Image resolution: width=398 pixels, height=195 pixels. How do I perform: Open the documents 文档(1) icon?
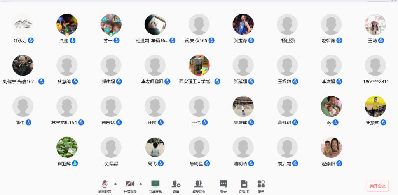pos(244,184)
